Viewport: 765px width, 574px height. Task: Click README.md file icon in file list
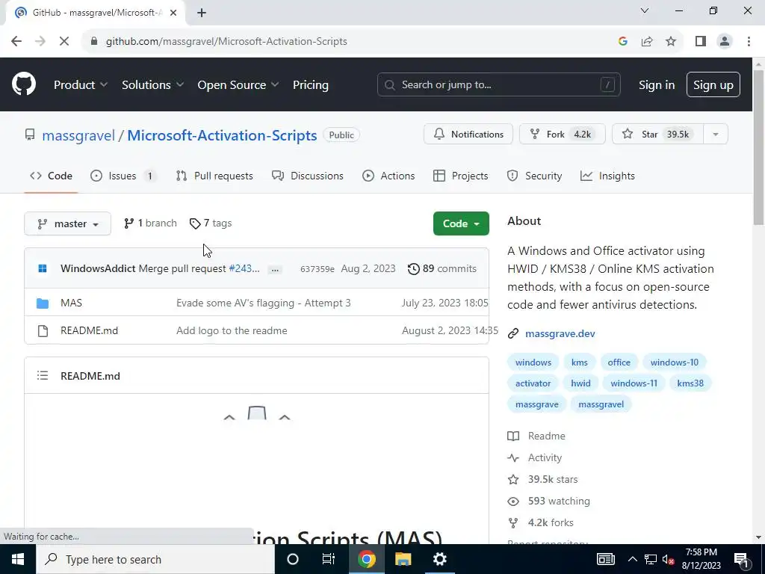(43, 331)
